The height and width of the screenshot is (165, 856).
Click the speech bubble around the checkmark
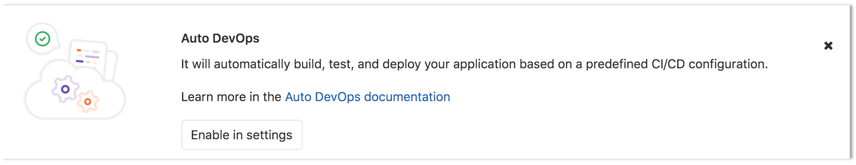coord(43,39)
